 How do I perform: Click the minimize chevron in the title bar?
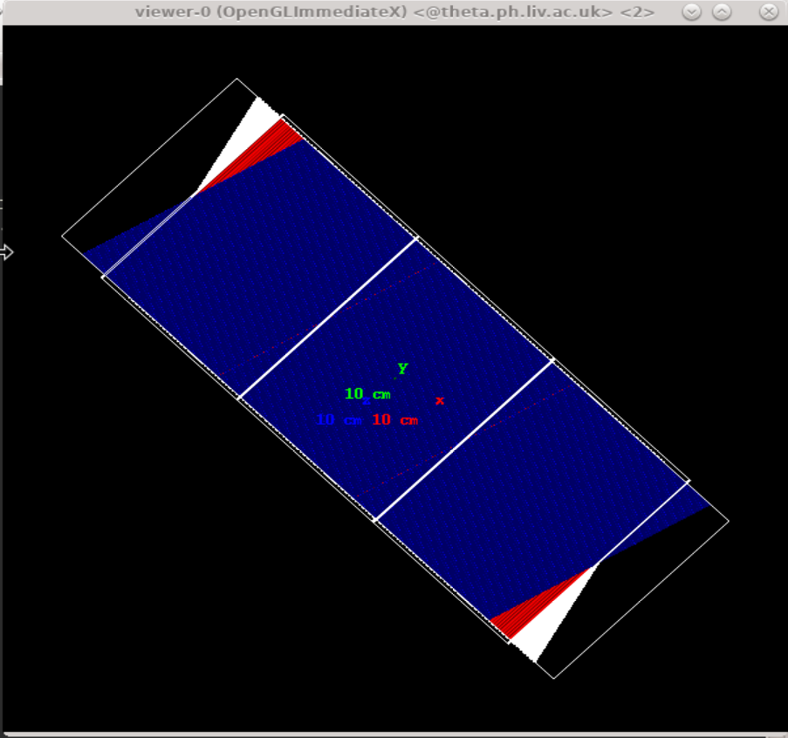(691, 12)
